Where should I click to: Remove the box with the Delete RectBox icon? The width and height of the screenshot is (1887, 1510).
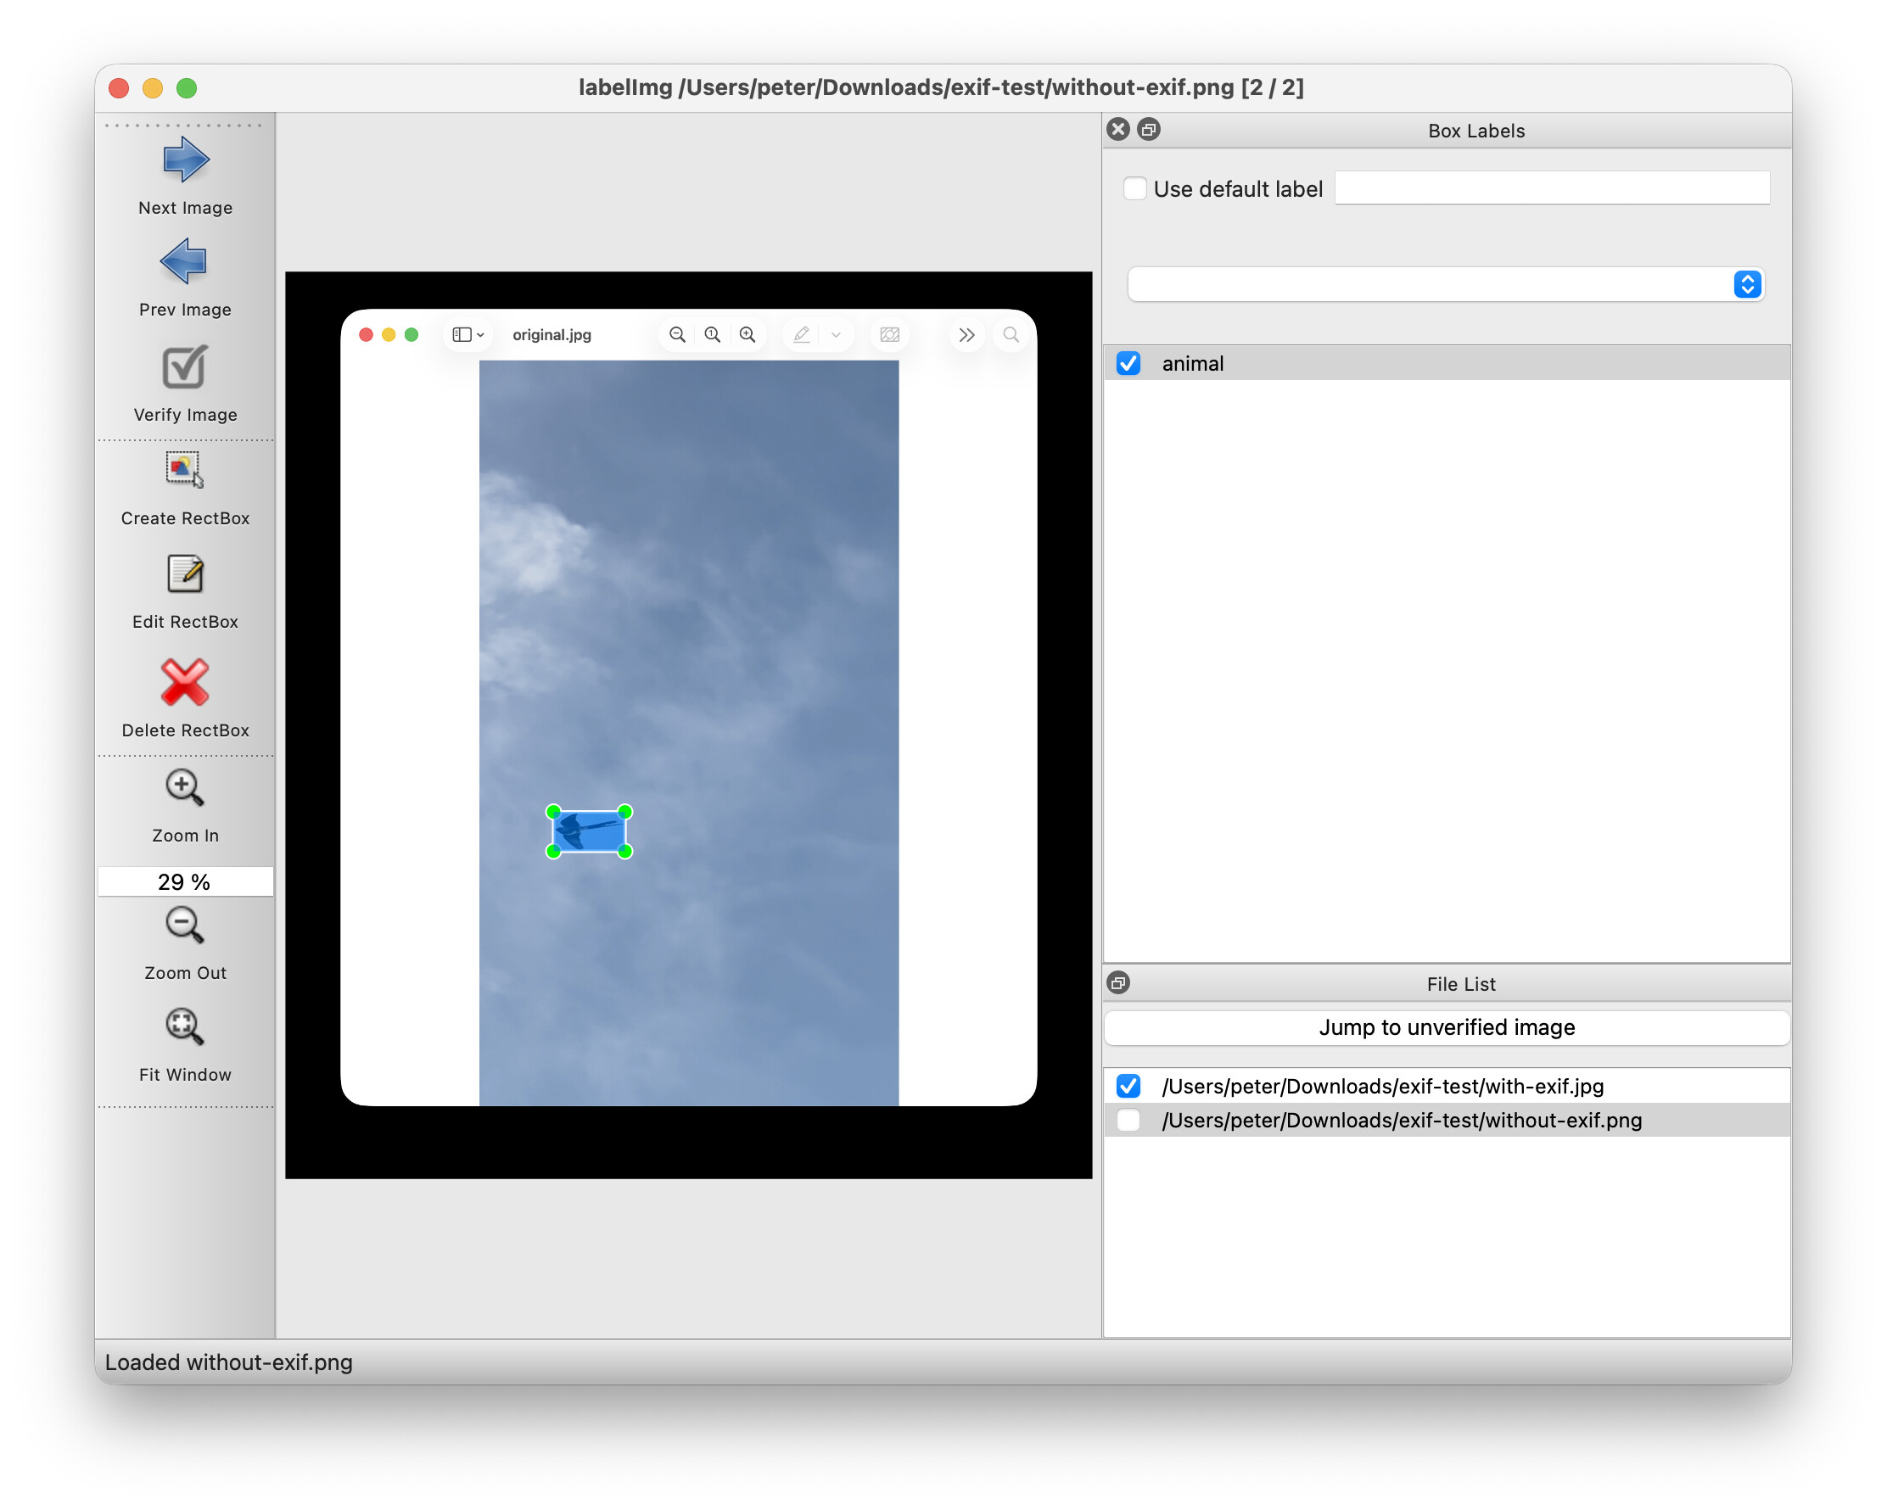point(185,682)
